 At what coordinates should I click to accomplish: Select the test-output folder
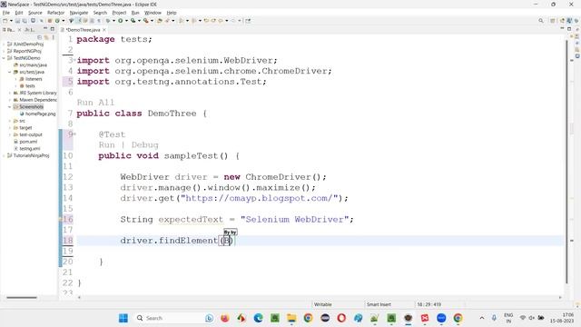click(x=31, y=134)
